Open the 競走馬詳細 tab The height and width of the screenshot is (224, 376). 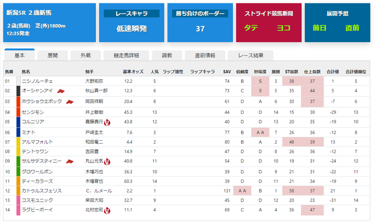pyautogui.click(x=126, y=55)
